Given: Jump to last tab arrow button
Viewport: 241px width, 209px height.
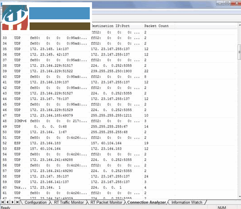Looking at the screenshot, I should (x=18, y=202).
